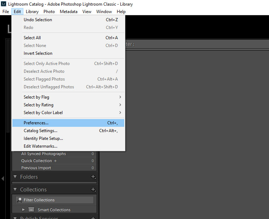Select Quick Collection row

[x=55, y=161]
